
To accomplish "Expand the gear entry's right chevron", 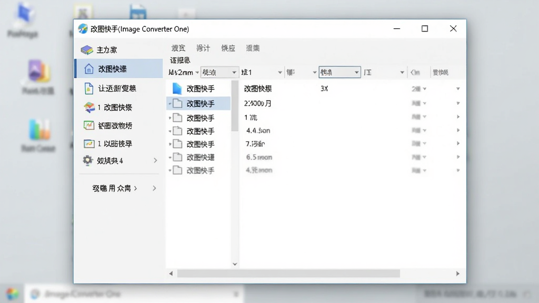I will pos(155,160).
